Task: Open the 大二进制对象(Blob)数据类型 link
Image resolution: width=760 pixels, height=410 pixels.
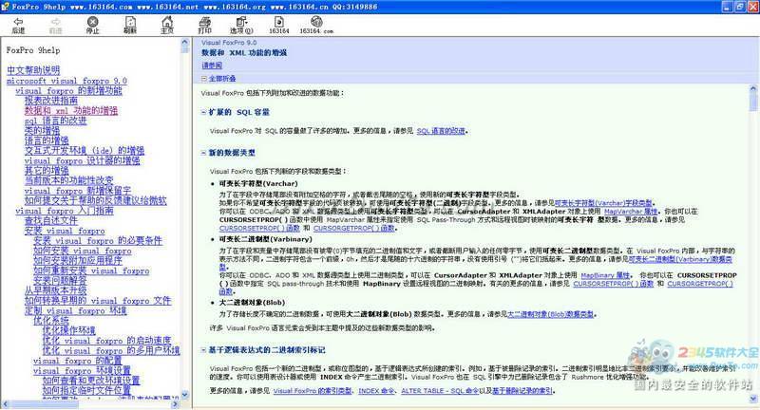Action: pos(551,314)
